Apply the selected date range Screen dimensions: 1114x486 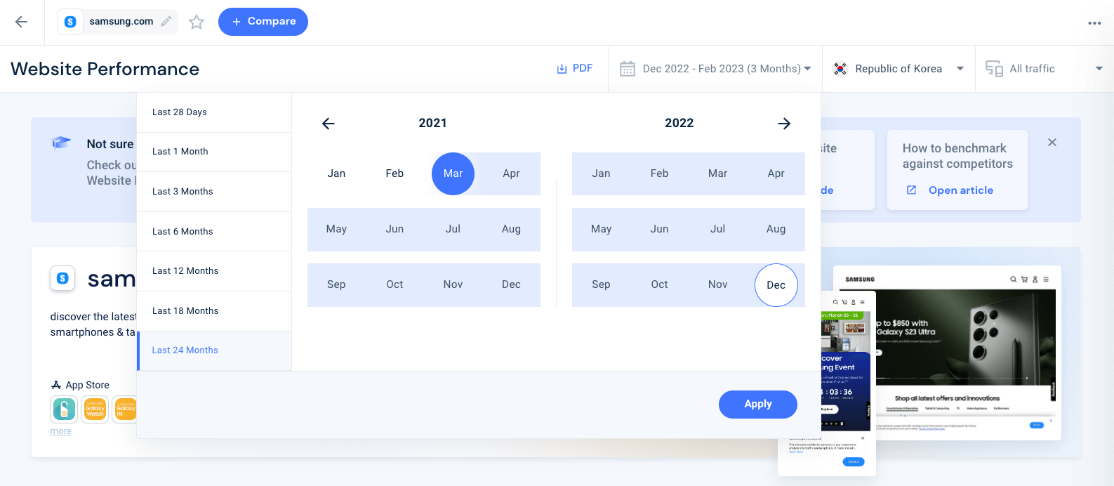point(757,404)
